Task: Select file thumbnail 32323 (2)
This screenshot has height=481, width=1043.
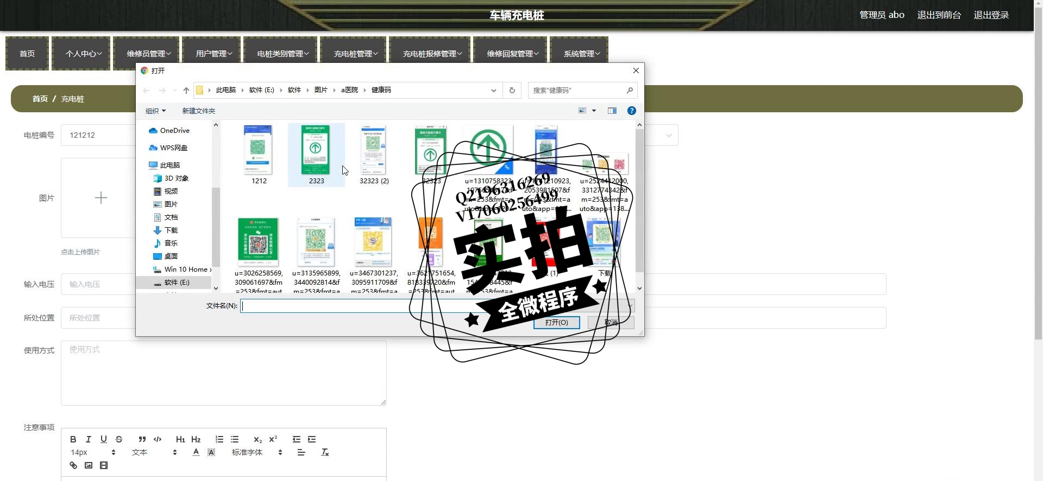Action: tap(374, 155)
